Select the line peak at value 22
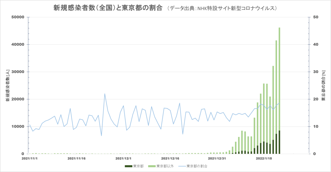The image size is (331, 172). 105,94
